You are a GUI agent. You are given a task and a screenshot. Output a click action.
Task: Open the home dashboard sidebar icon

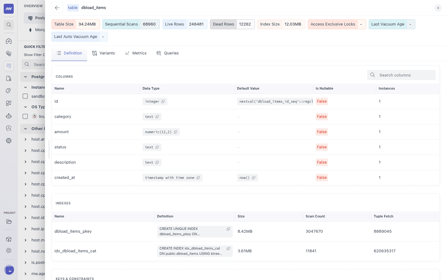point(9,41)
